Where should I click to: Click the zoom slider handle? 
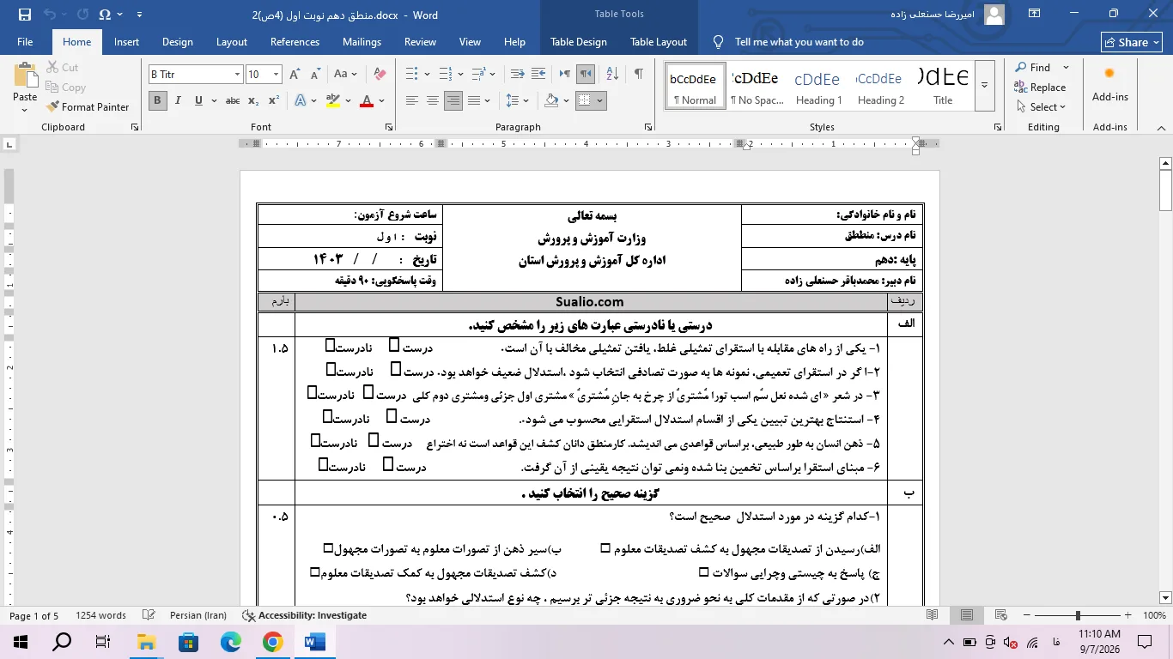point(1078,615)
